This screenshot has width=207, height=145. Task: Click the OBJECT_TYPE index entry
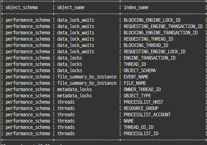click(137, 96)
